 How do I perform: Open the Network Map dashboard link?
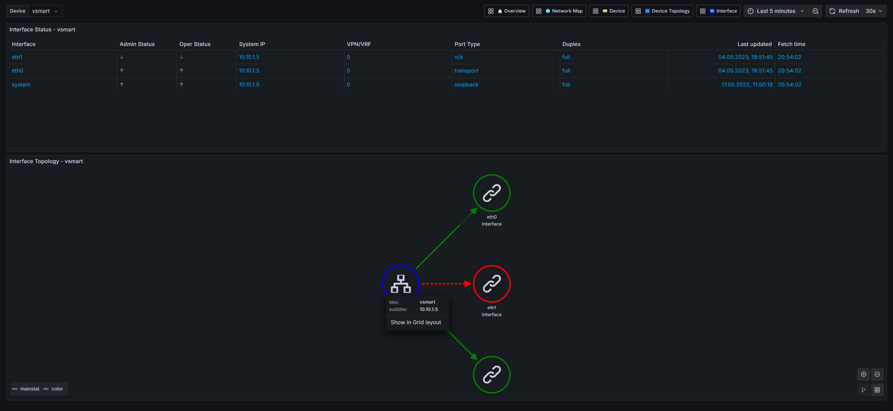(559, 11)
